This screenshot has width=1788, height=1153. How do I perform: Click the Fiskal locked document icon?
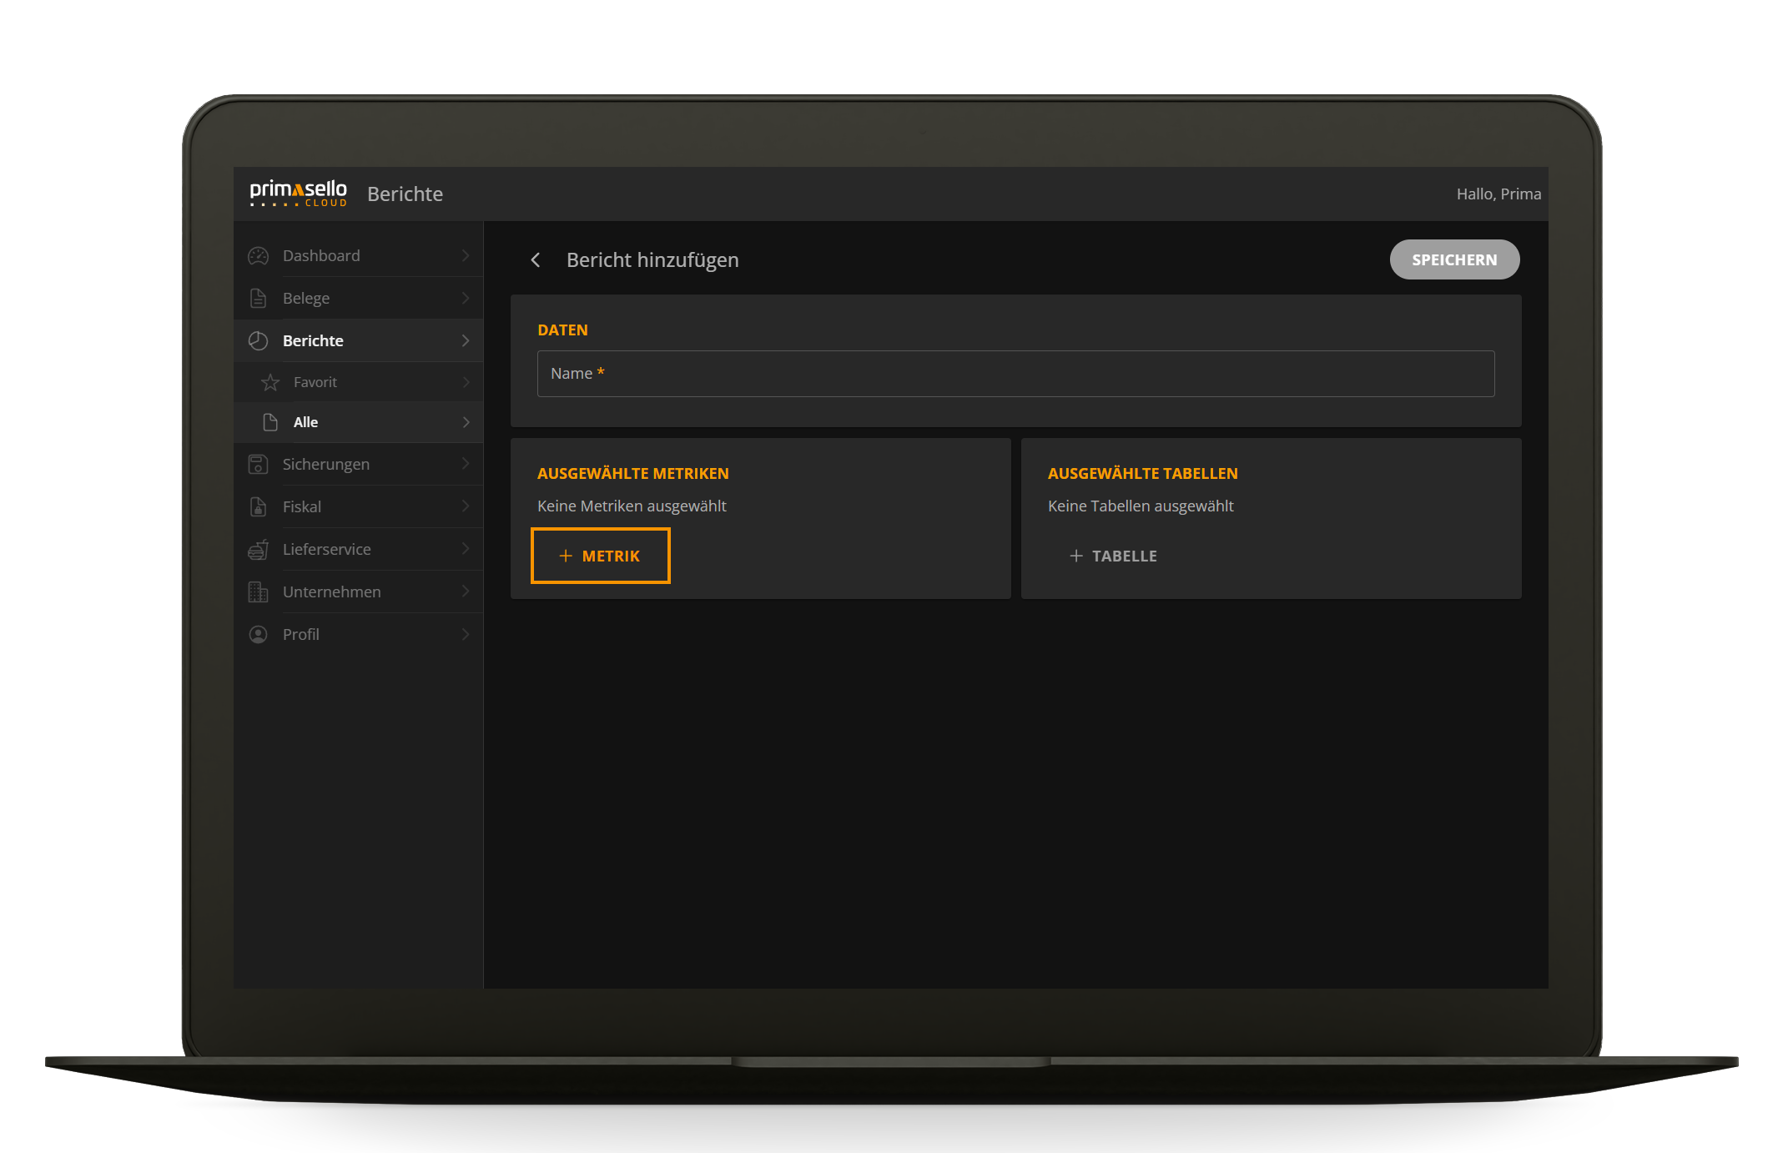coord(259,507)
